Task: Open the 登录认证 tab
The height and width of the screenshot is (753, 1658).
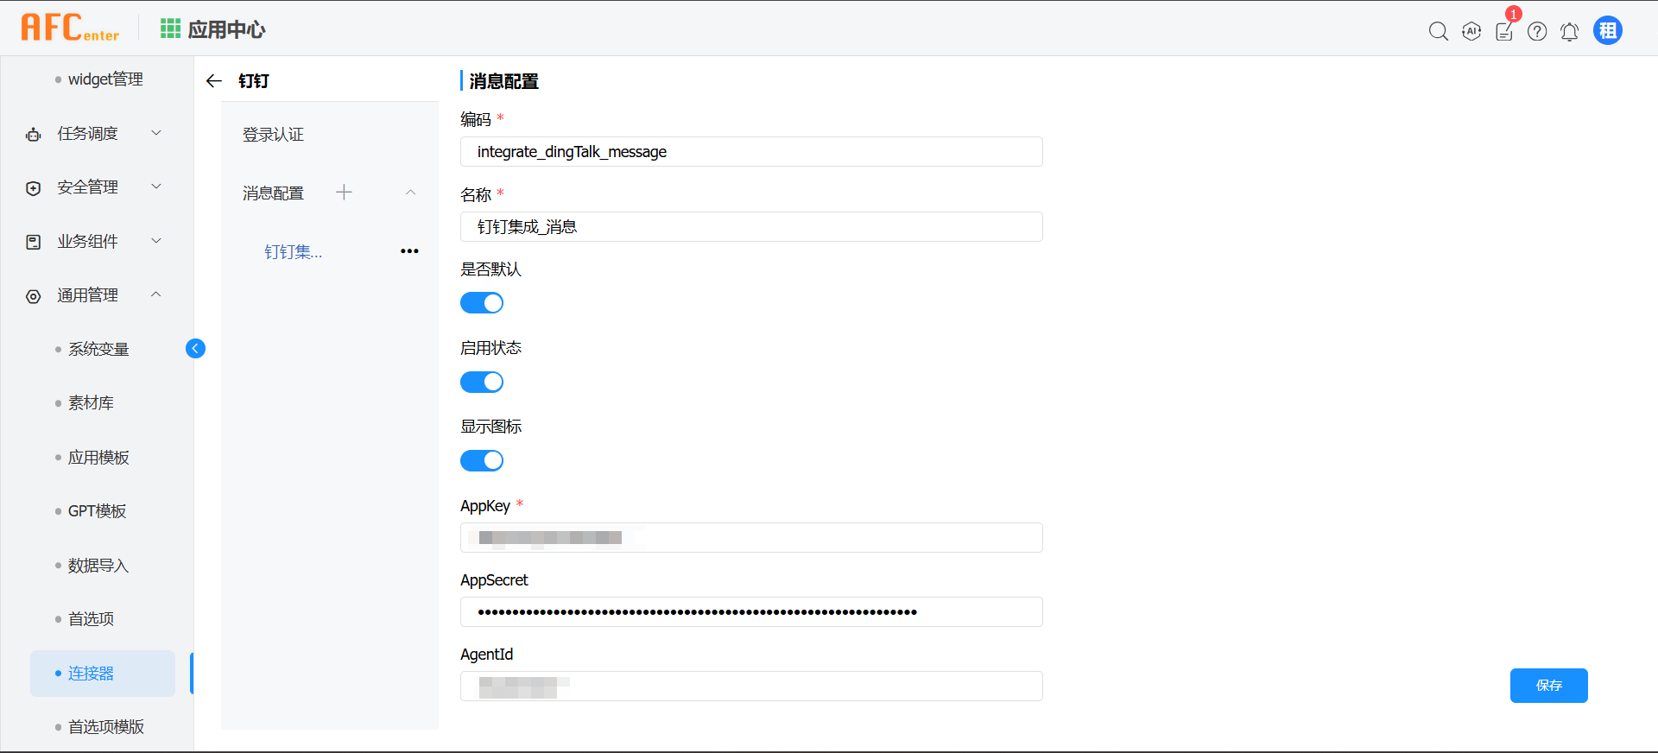Action: (274, 135)
